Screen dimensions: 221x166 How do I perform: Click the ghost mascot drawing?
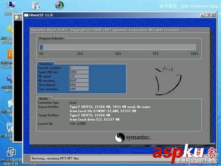pyautogui.click(x=168, y=80)
